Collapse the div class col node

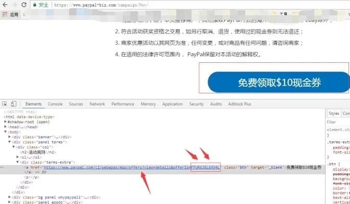pyautogui.click(x=13, y=147)
